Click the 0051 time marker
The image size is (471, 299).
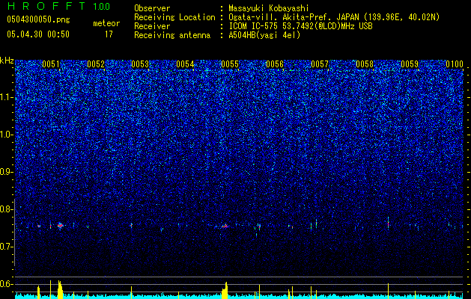coord(51,64)
